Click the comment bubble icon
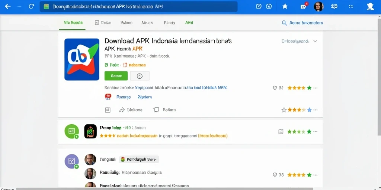The height and width of the screenshot is (190, 381). click(156, 110)
